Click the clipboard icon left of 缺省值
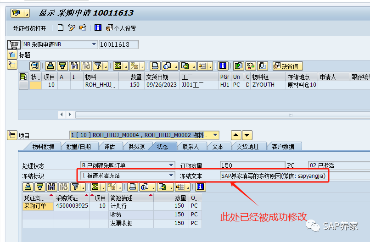This screenshot has width=370, height=242. coord(263,66)
